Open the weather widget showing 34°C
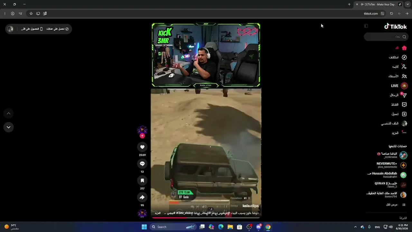 (11, 227)
